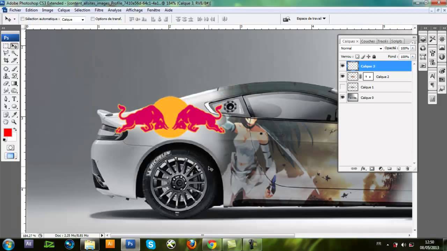447x251 pixels.
Task: Toggle Quick Mask mode
Action: pos(10,148)
